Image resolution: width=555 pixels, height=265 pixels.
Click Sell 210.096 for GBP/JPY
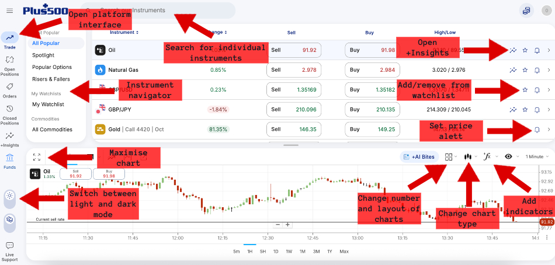pyautogui.click(x=294, y=110)
